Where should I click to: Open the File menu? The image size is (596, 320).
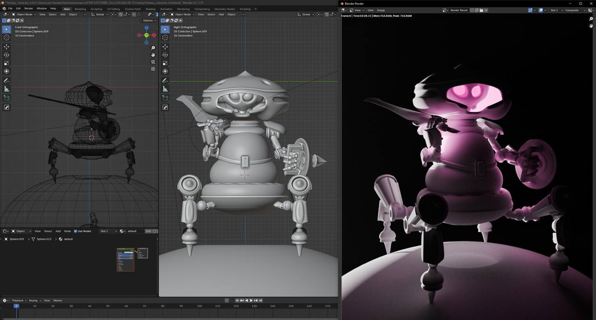coord(10,8)
